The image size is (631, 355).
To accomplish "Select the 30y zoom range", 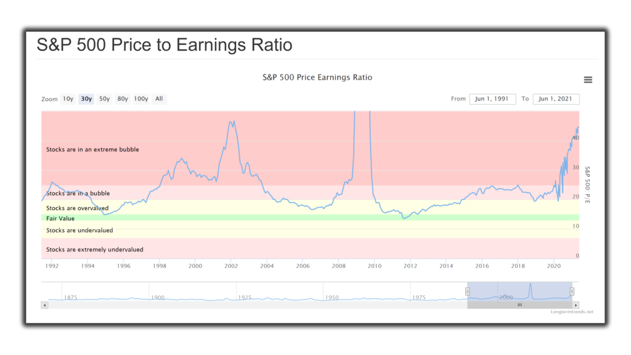I will [86, 99].
